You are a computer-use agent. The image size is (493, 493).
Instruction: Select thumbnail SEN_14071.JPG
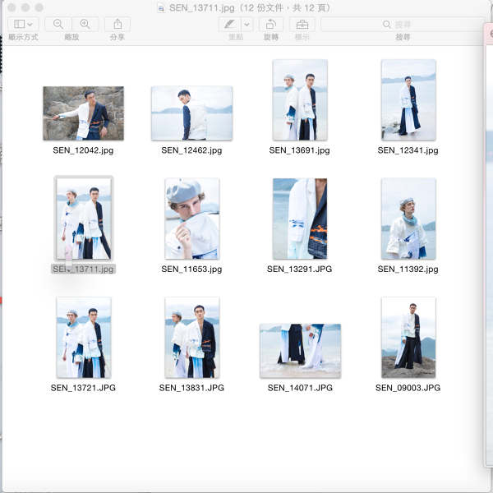coord(300,351)
